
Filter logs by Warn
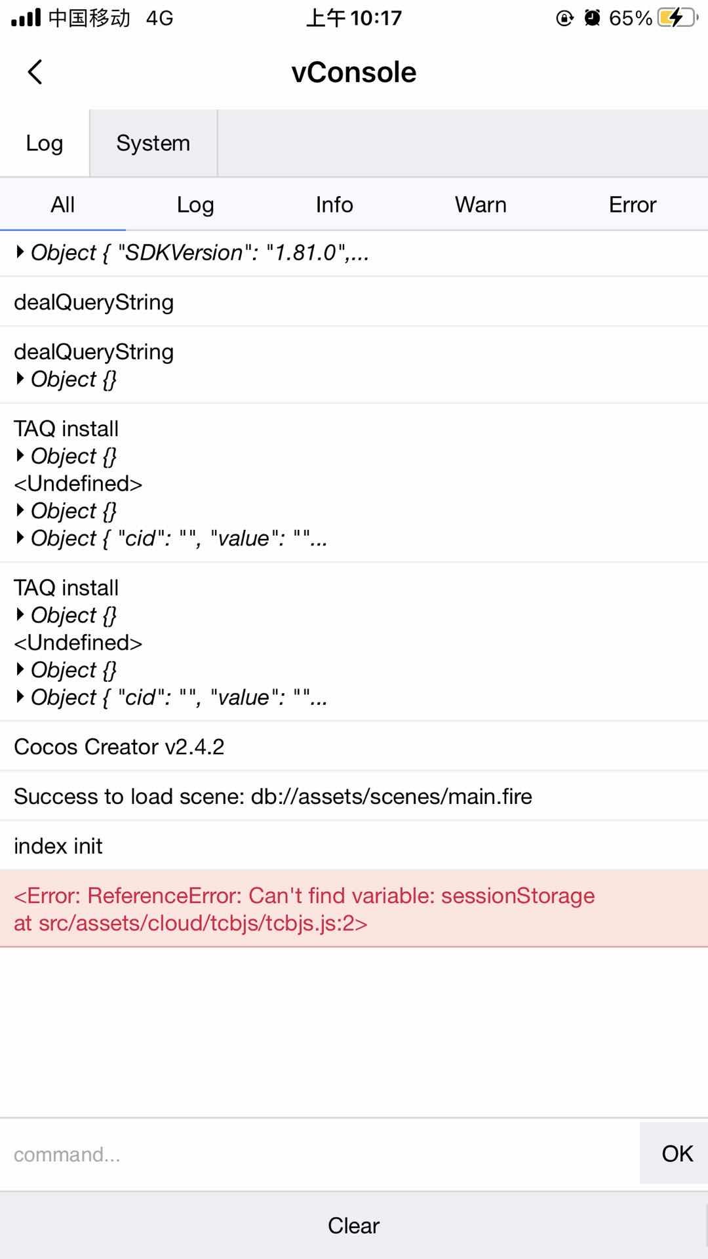pos(481,205)
